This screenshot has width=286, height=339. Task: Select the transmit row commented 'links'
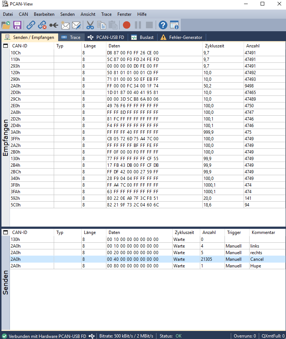coord(147,246)
